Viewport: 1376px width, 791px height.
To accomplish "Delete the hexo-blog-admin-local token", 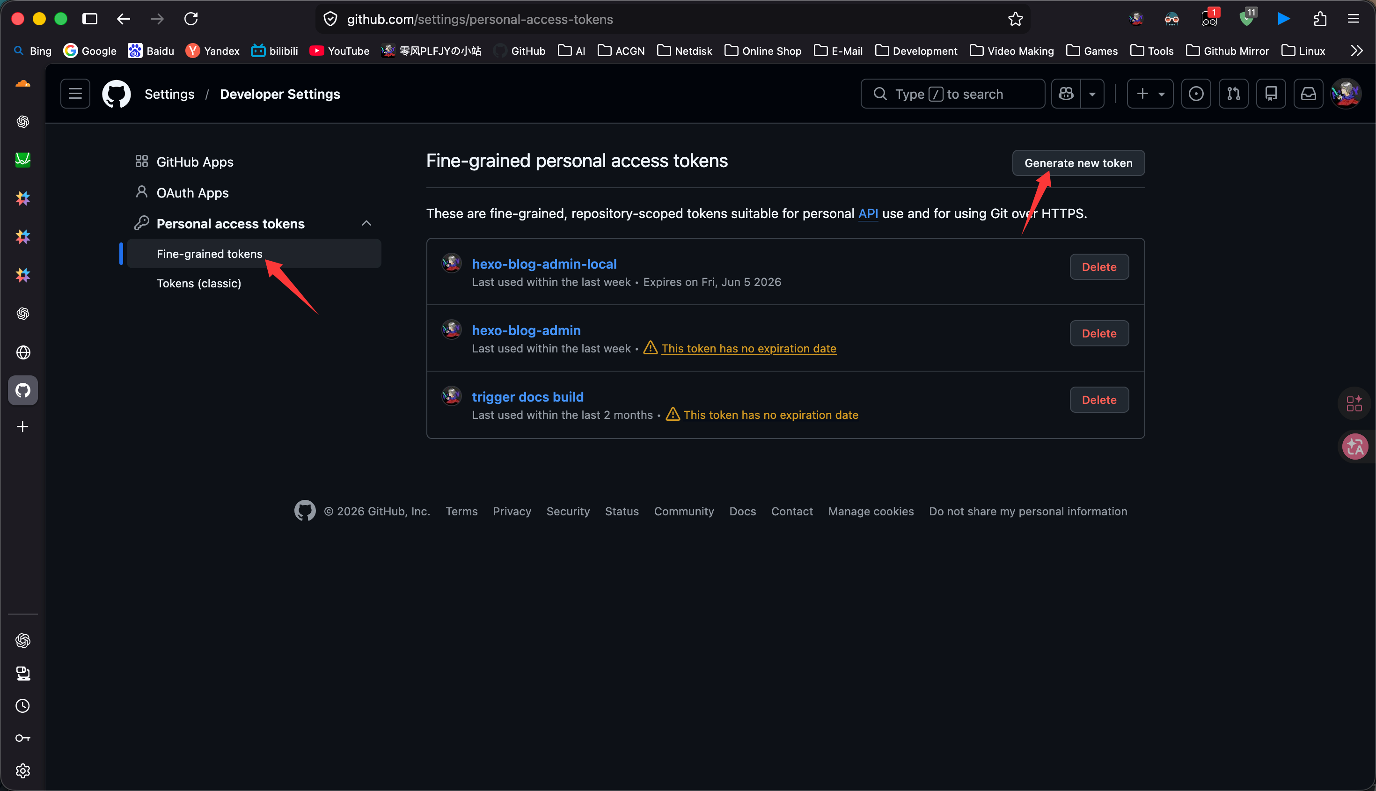I will (x=1099, y=267).
